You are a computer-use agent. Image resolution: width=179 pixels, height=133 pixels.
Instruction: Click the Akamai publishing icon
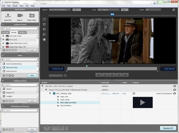coord(4,89)
